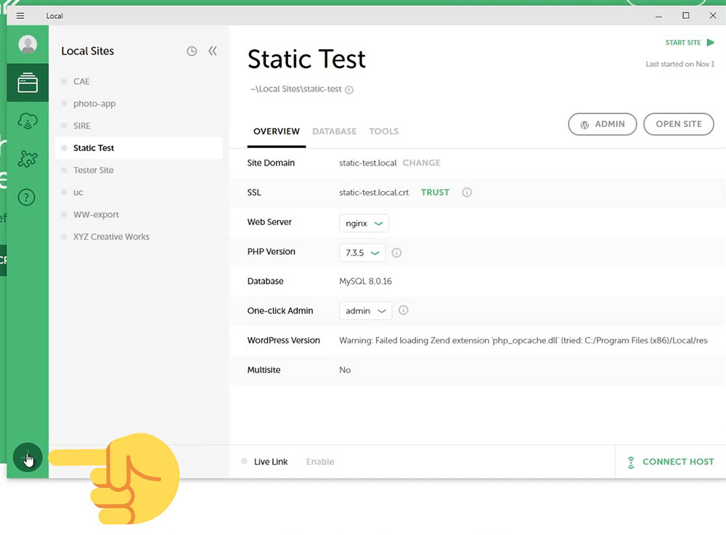Click Change next to site domain
Screen dimensions: 726x535
pyautogui.click(x=421, y=163)
